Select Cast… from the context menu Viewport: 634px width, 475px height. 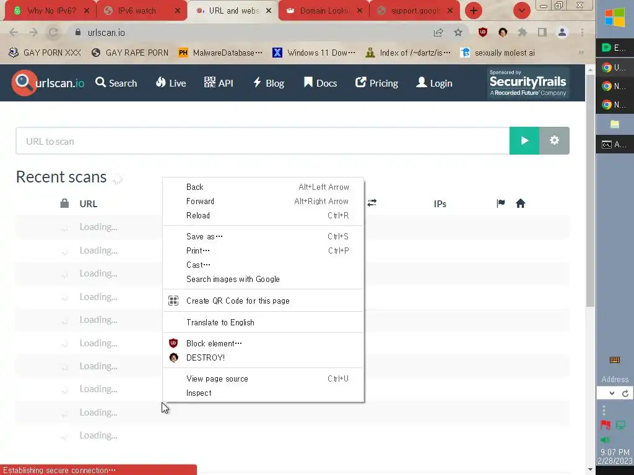pos(263,265)
